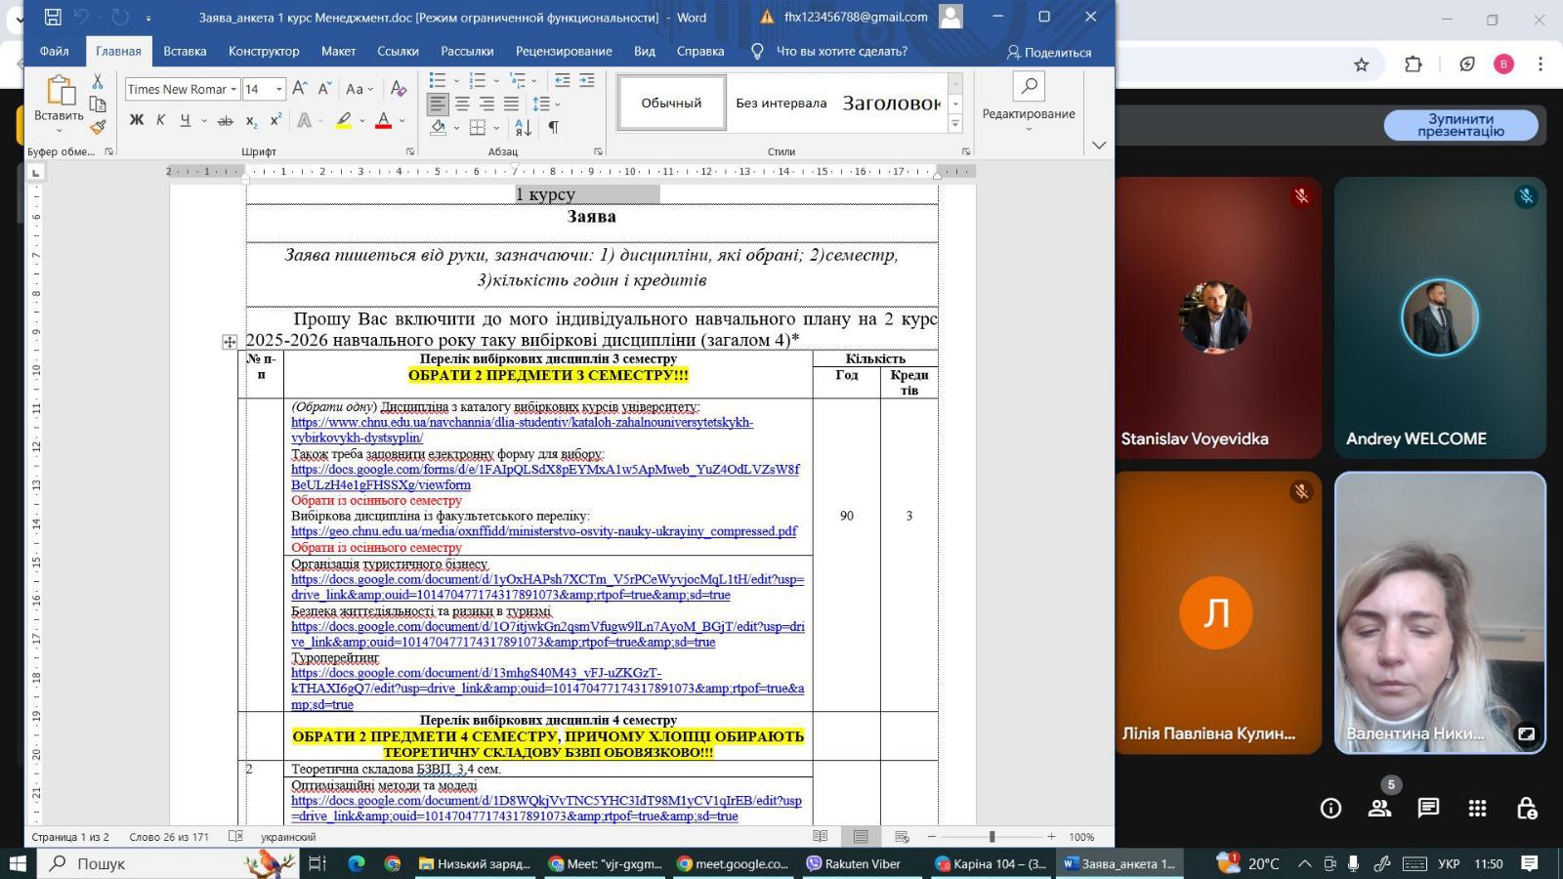Open the Windows Start menu
Viewport: 1563px width, 879px height.
(18, 863)
